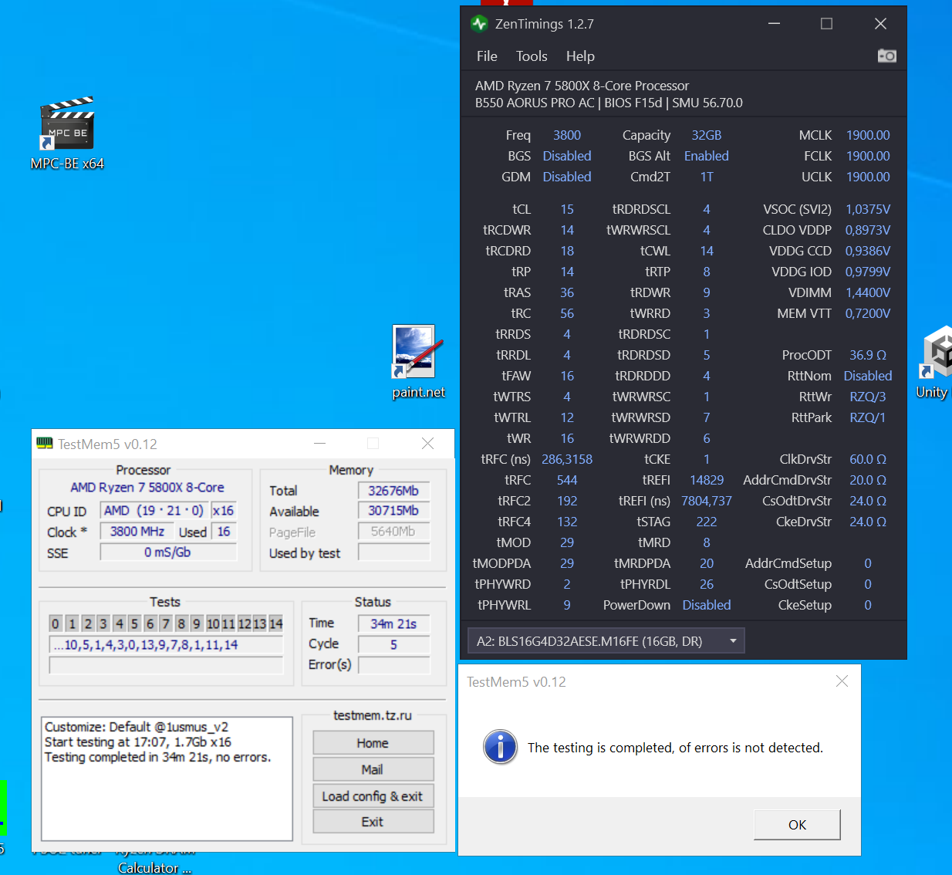Click the Home button in TestMem5

pyautogui.click(x=373, y=743)
